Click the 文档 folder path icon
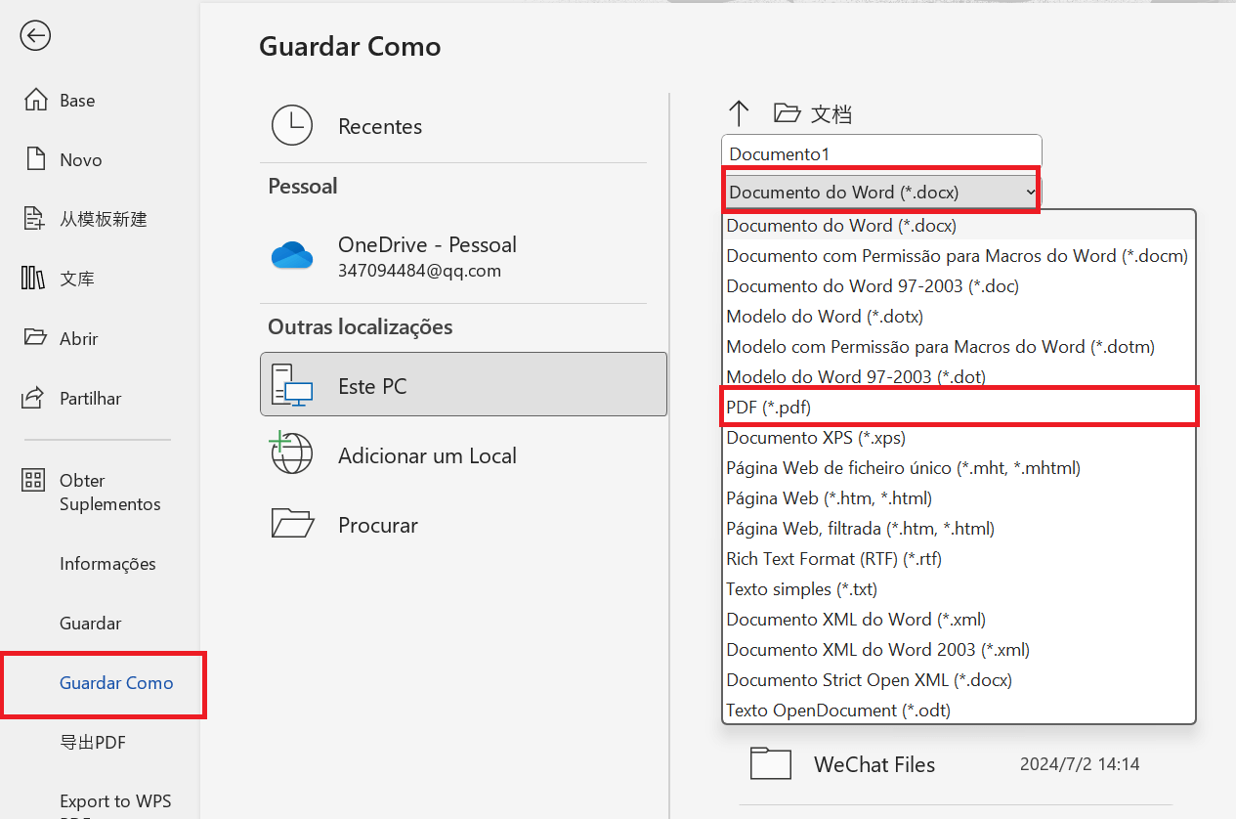Screen dimensions: 1236x819 pos(787,113)
